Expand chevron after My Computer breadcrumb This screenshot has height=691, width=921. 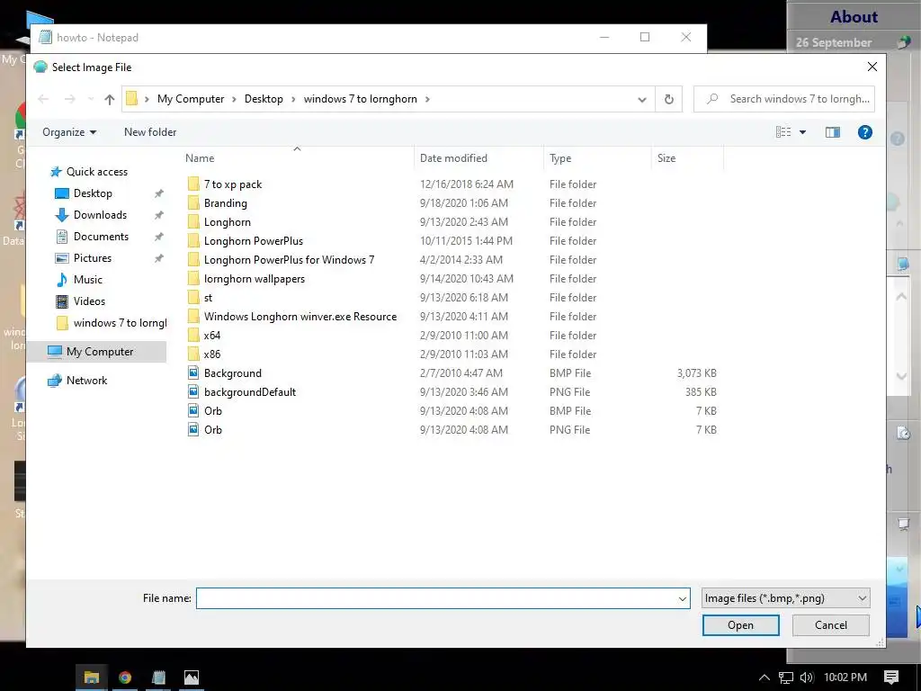click(x=234, y=99)
